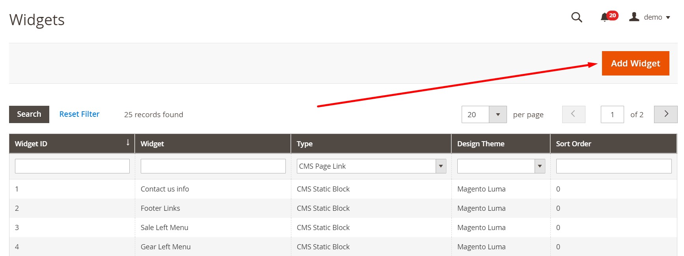
Task: Go to next page arrow
Action: coord(665,114)
